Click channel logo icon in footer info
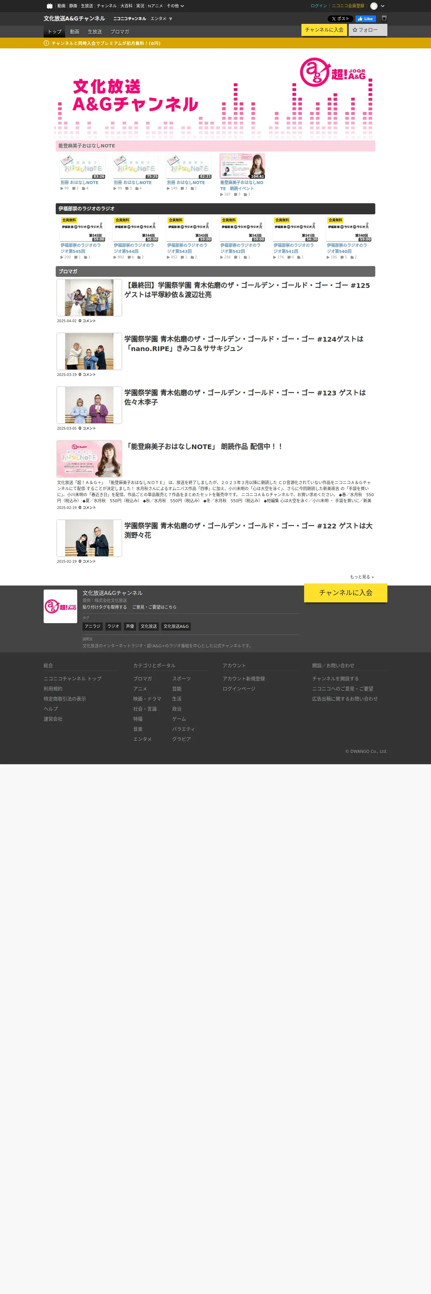 [x=60, y=606]
